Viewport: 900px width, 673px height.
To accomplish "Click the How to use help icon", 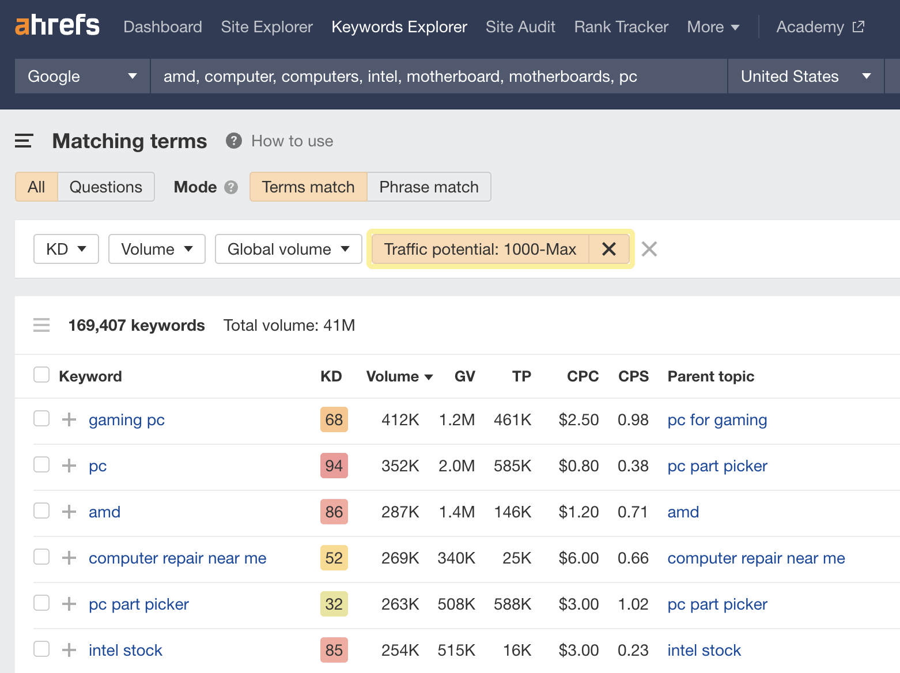I will [x=233, y=141].
